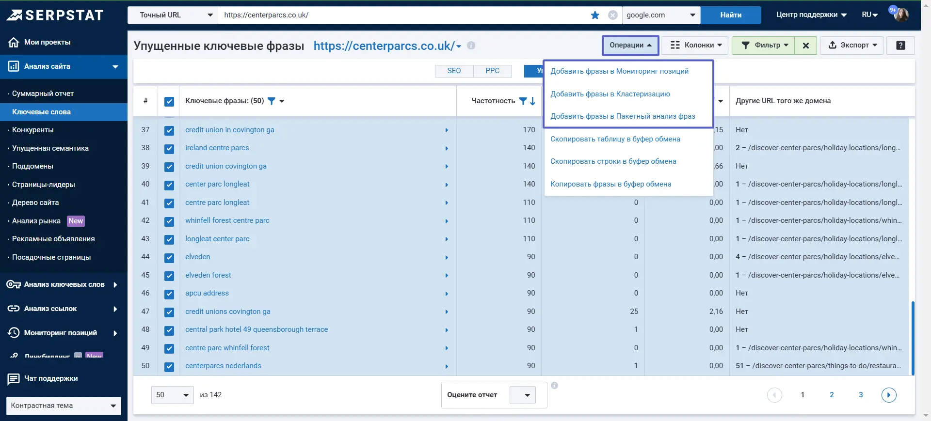Select Добавить фразы в Мониторинг позиций
Image resolution: width=931 pixels, height=421 pixels.
pyautogui.click(x=619, y=71)
